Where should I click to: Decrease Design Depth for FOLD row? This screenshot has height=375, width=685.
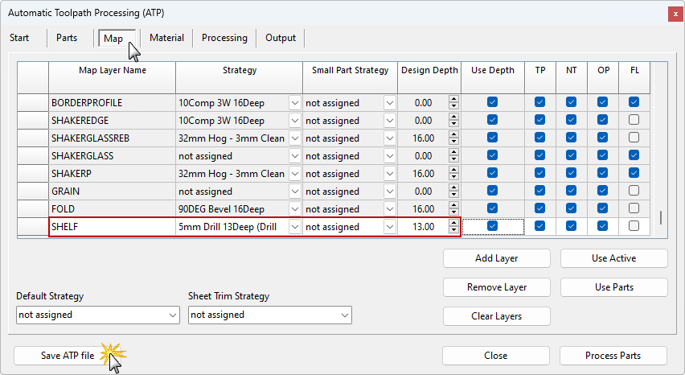[x=453, y=213]
